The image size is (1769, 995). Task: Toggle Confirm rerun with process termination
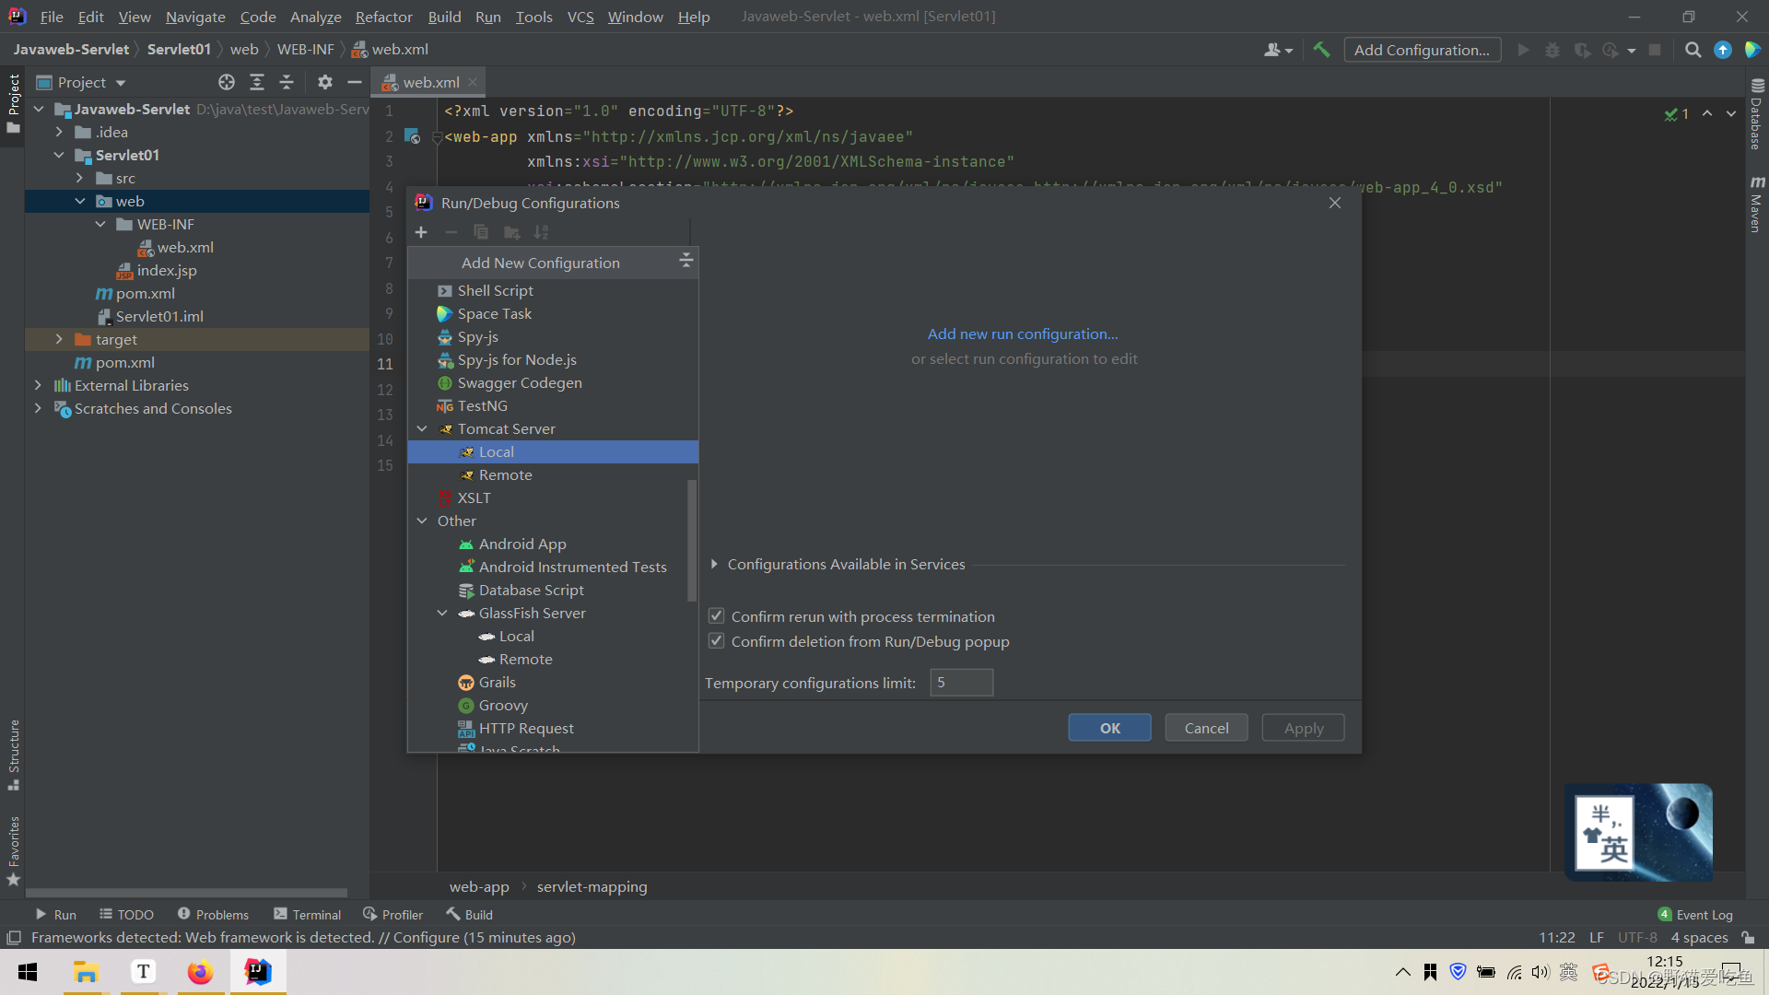(716, 615)
